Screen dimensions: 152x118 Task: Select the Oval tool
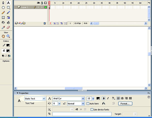3,7
